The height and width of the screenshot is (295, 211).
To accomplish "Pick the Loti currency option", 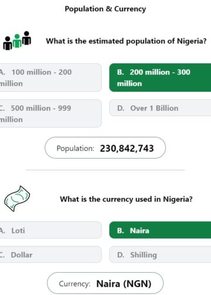I will (x=50, y=230).
